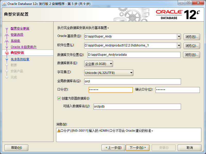Image resolution: width=206 pixels, height=154 pixels.
Task: Click the 安装产品 step label
Action: (17, 71)
